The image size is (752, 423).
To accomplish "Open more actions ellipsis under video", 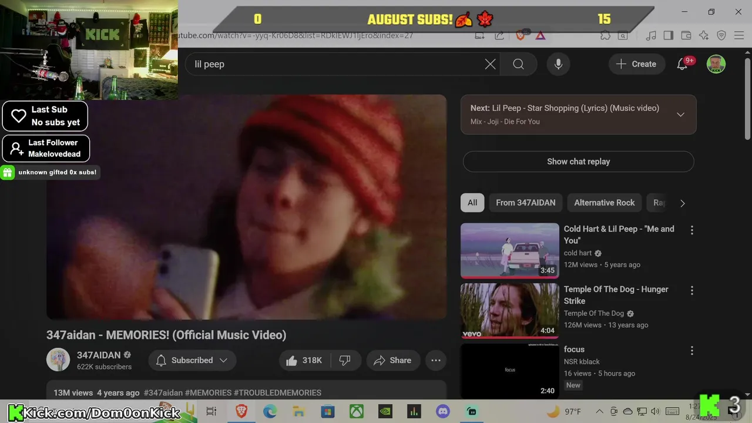I will click(436, 360).
